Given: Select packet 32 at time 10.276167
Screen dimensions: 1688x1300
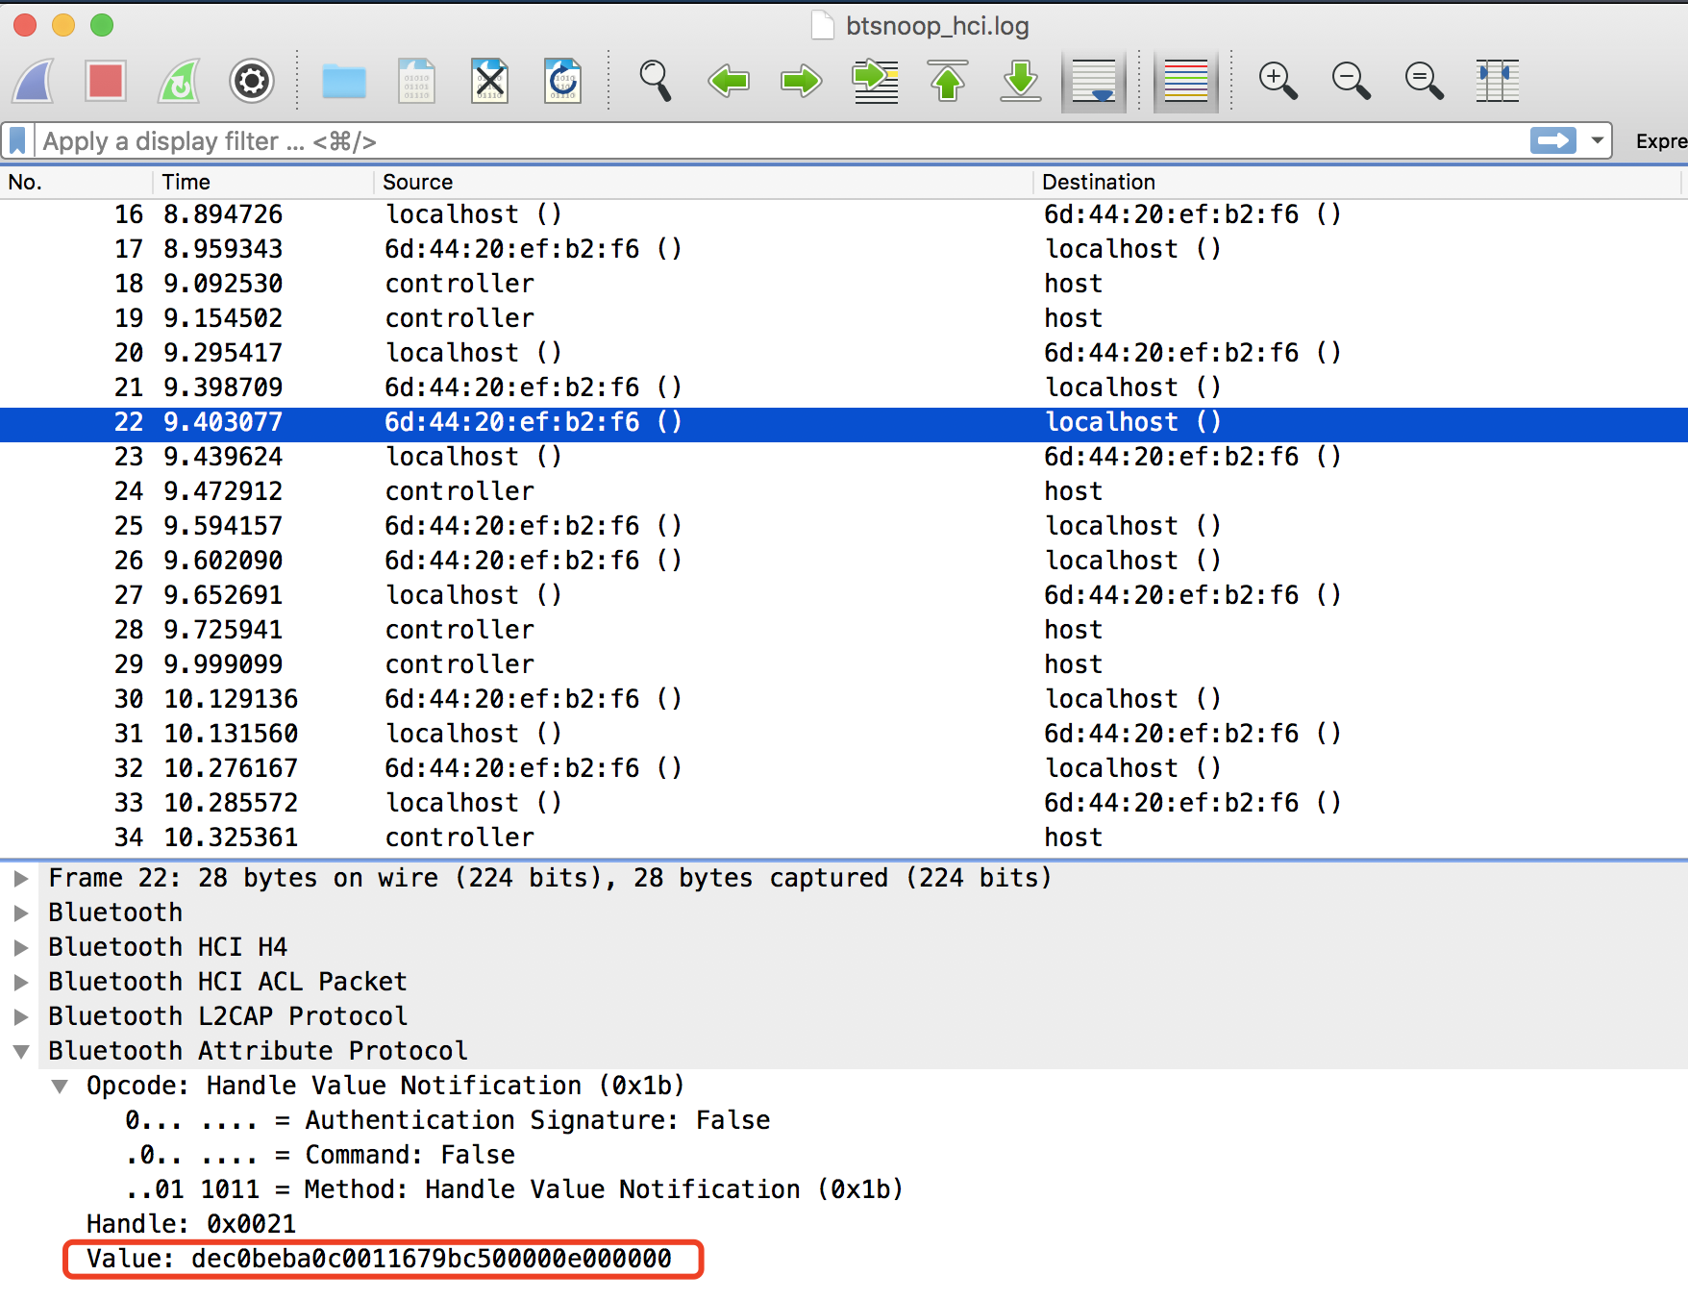Looking at the screenshot, I should coord(844,768).
